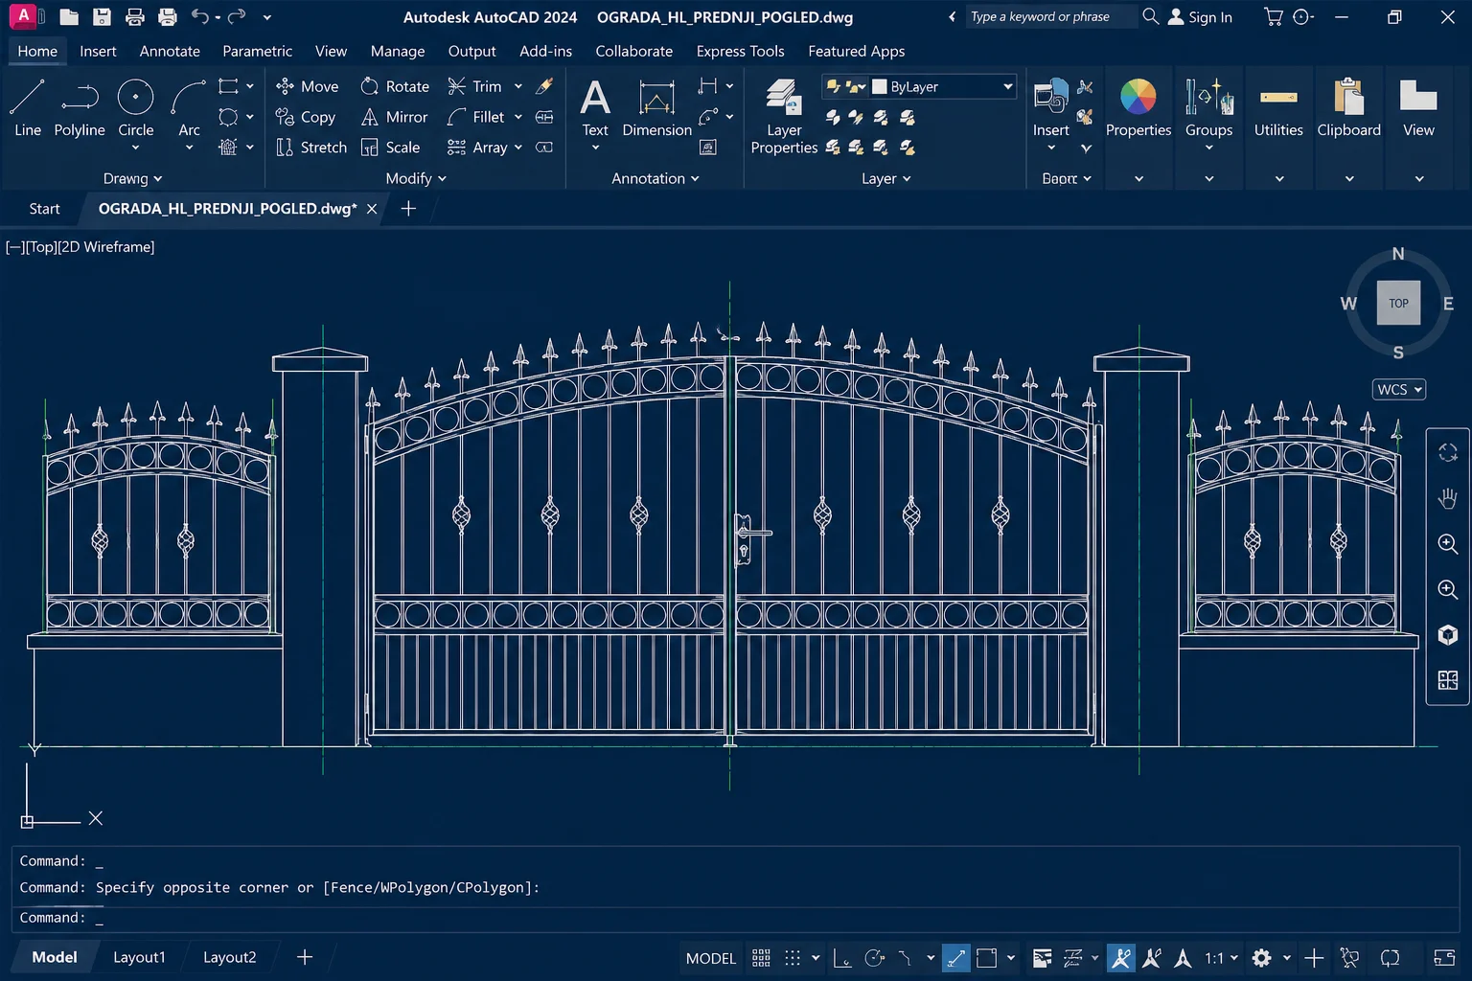The image size is (1472, 981).
Task: Click the keyword search input field
Action: (1051, 16)
